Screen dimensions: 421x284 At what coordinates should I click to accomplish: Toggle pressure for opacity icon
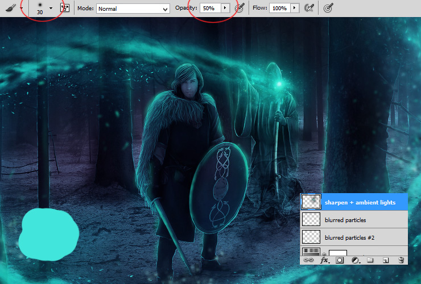click(240, 8)
